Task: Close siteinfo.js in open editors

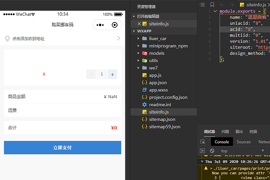Action: (139, 24)
